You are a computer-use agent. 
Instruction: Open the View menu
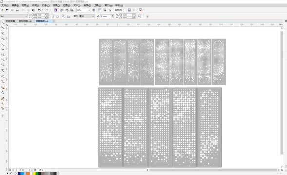tap(25, 5)
